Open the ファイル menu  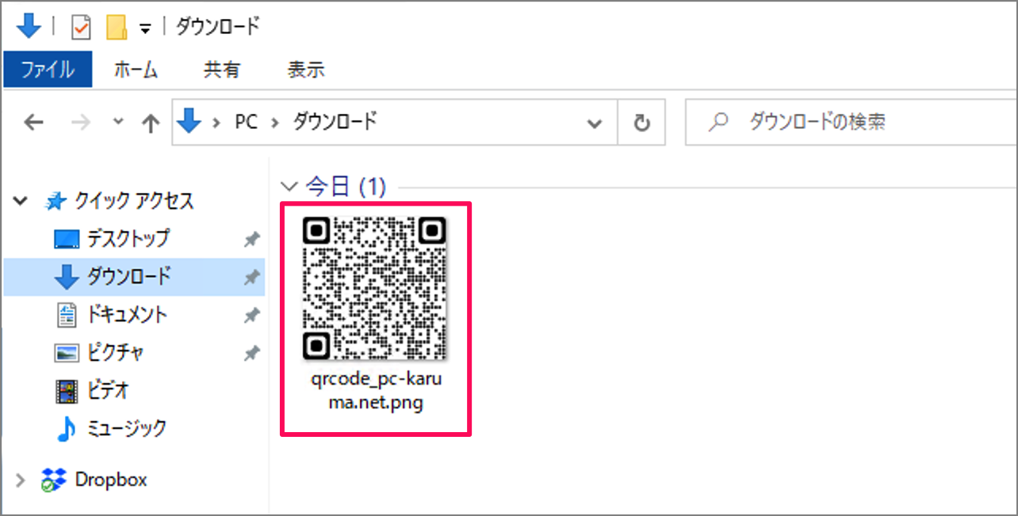coord(48,70)
